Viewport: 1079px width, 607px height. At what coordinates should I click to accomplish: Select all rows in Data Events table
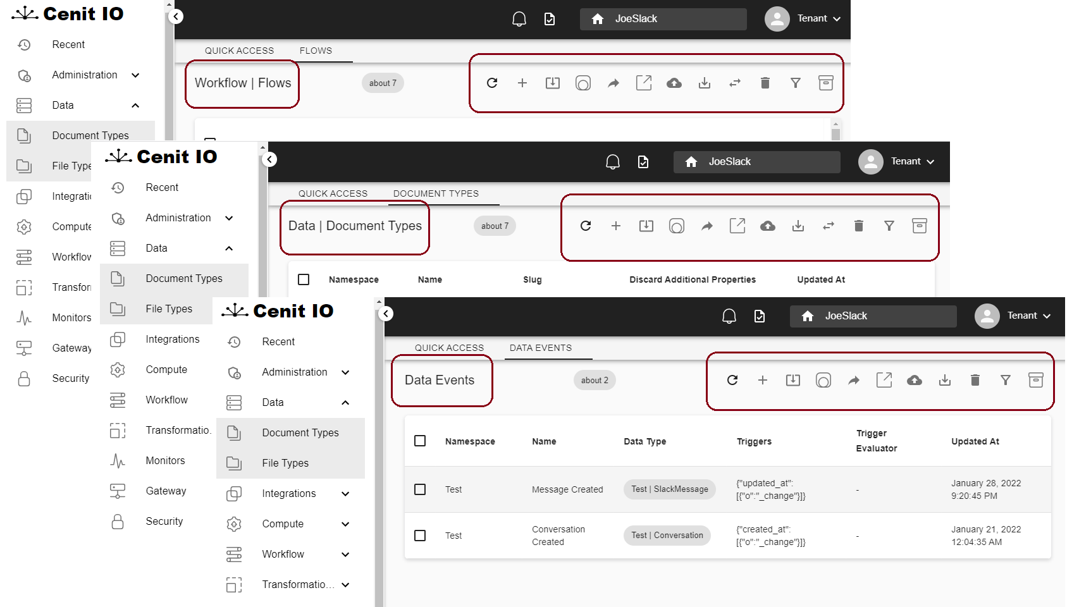click(x=420, y=441)
